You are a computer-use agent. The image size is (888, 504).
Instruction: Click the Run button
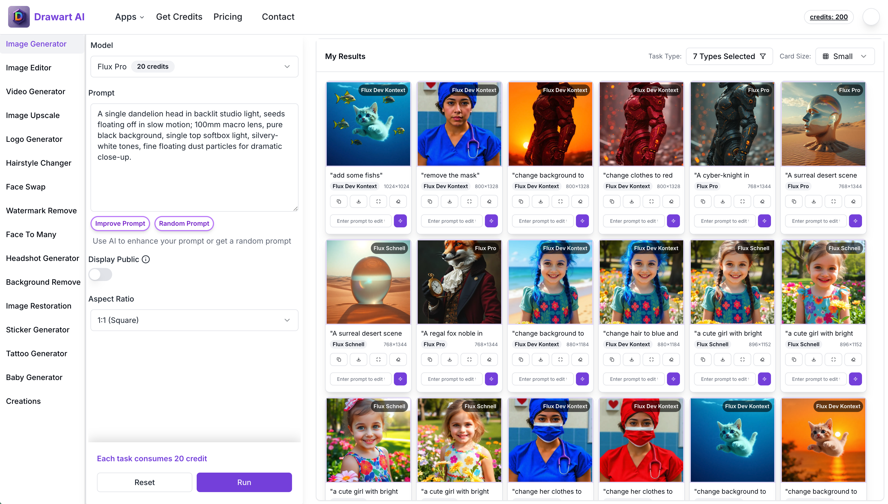click(244, 482)
